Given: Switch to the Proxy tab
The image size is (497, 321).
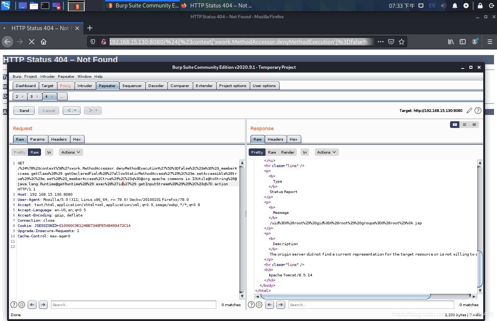Looking at the screenshot, I should pyautogui.click(x=66, y=86).
